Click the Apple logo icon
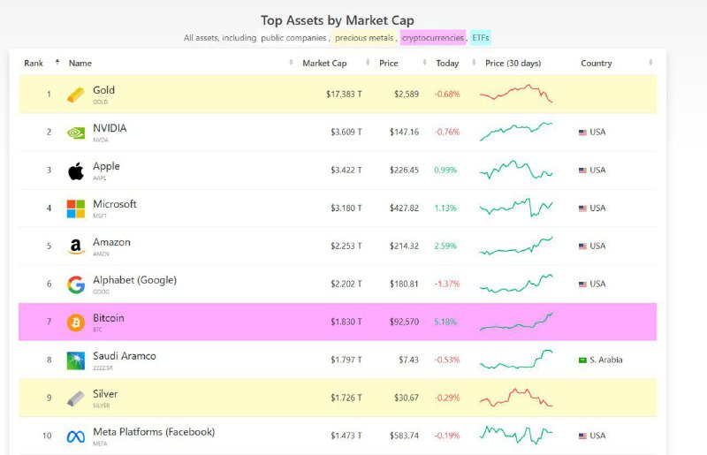Viewport: 707px width, 455px height. coord(76,171)
